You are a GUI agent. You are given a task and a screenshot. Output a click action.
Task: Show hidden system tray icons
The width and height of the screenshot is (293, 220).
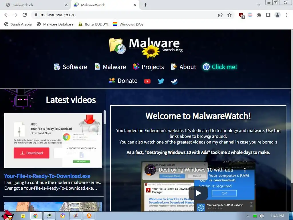point(248,216)
